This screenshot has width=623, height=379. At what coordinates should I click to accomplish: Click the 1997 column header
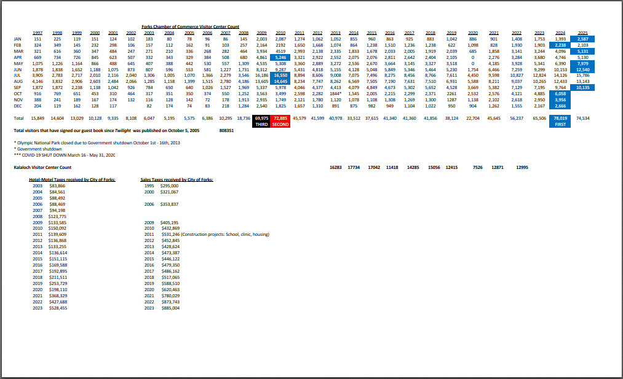point(37,33)
